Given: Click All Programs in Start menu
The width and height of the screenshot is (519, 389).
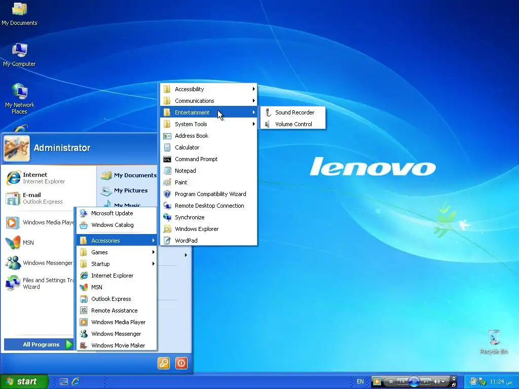Looking at the screenshot, I should point(39,344).
